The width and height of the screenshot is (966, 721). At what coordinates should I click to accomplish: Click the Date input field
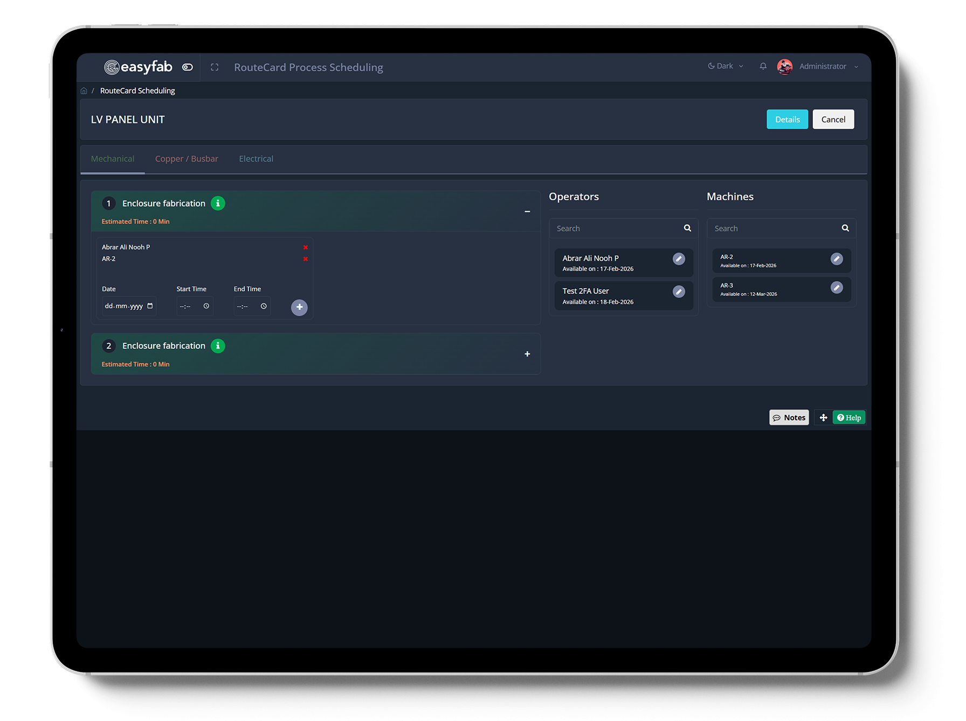pyautogui.click(x=129, y=306)
